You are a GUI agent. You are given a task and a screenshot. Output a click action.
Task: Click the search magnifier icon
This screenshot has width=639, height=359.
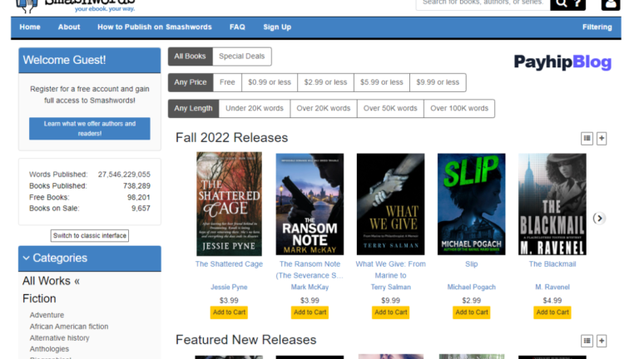tap(561, 3)
